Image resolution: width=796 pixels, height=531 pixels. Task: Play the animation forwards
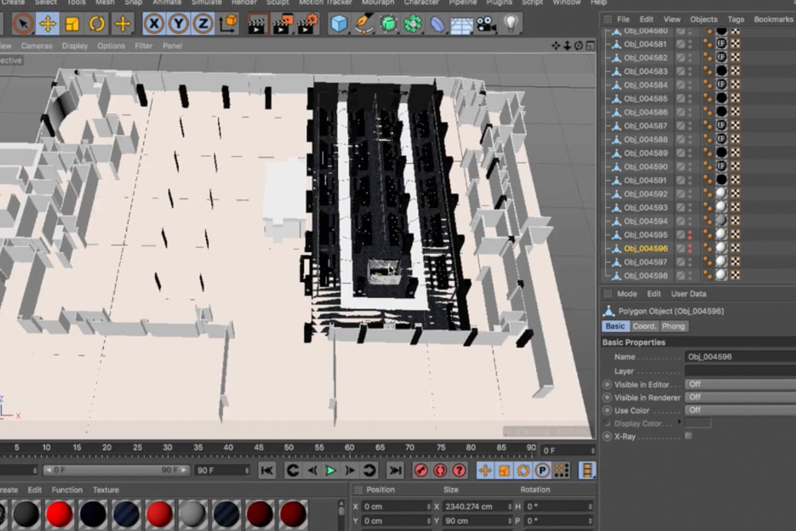point(330,470)
